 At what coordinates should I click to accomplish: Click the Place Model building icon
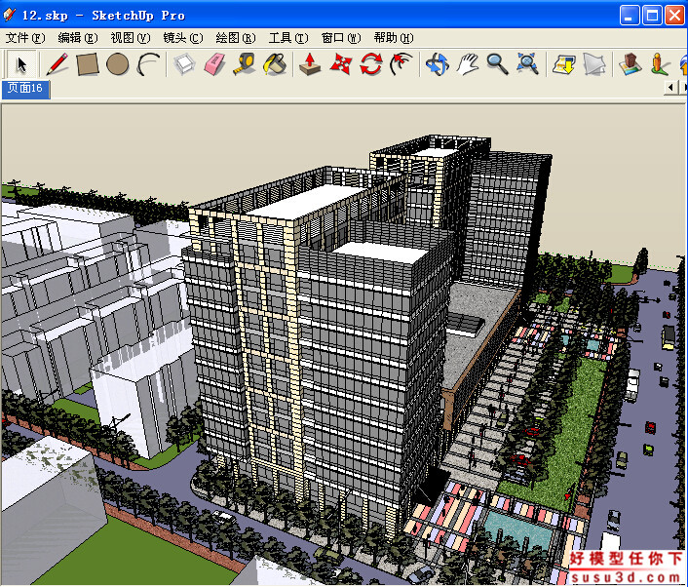(631, 64)
